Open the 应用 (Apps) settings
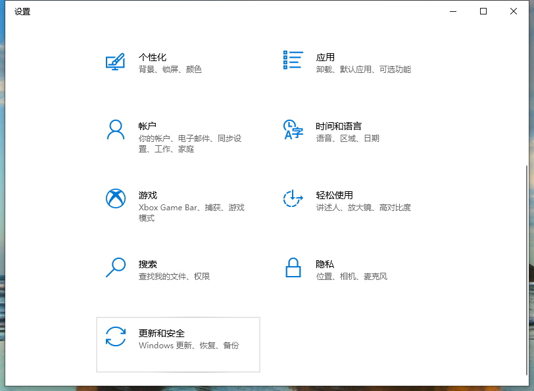The height and width of the screenshot is (391, 534). [325, 57]
